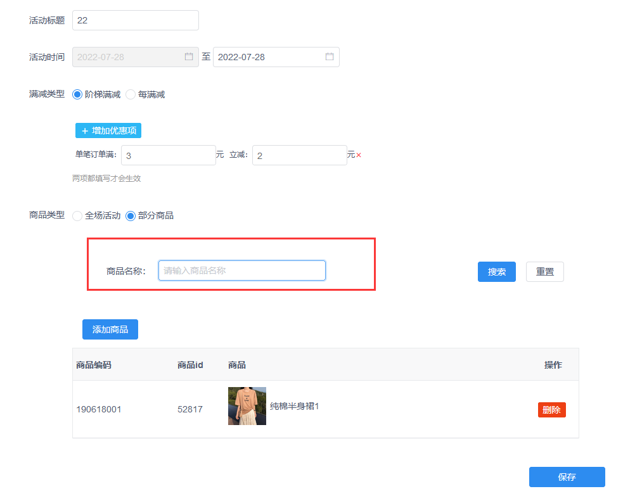The image size is (642, 496).
Task: Focus 立减 amount input
Action: 299,155
